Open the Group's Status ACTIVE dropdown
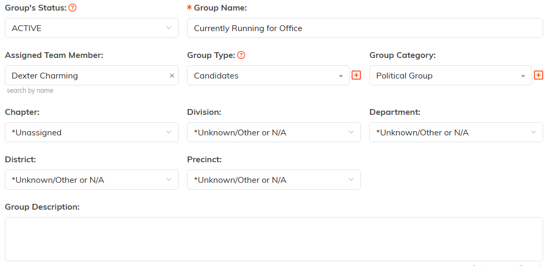The image size is (549, 266). tap(91, 28)
